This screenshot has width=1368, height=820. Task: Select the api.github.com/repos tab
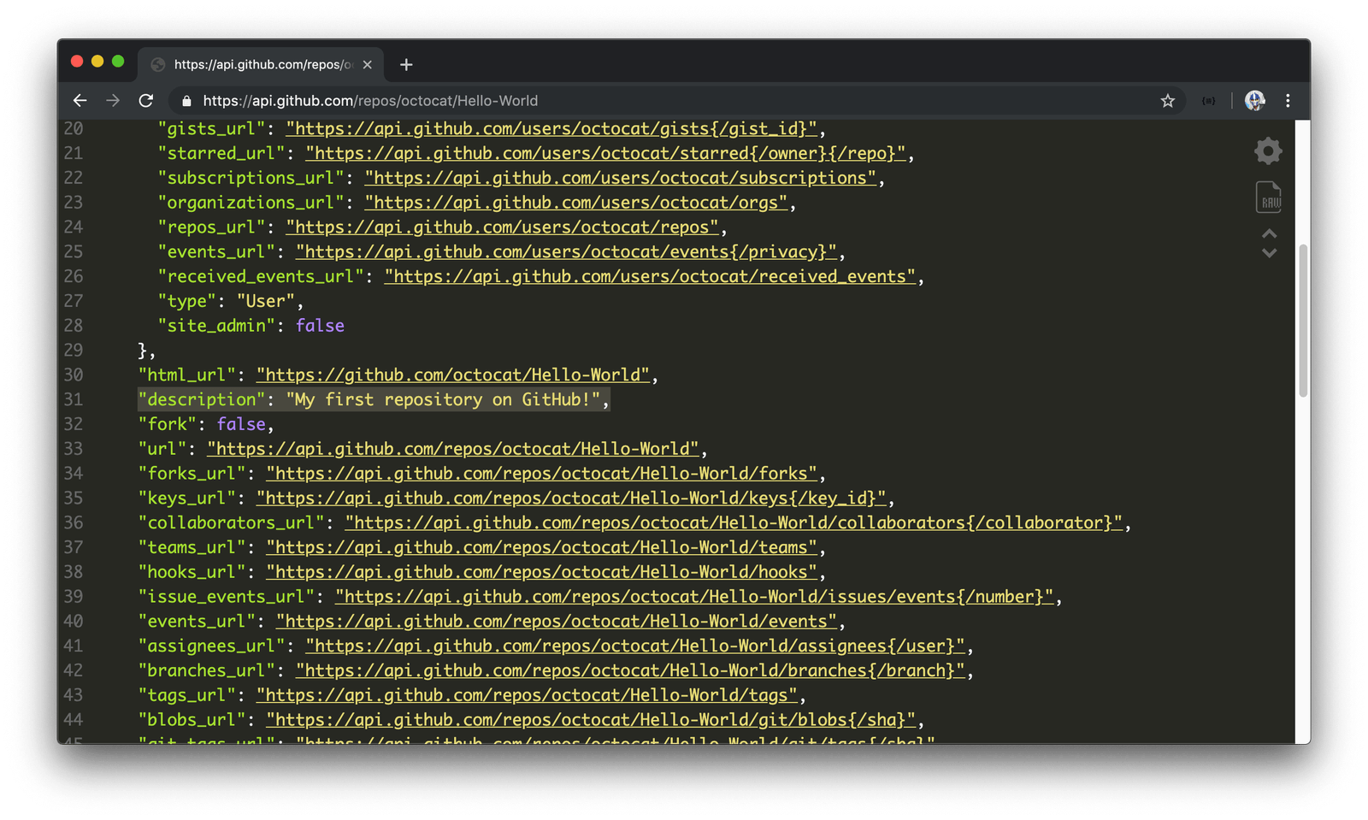click(261, 64)
